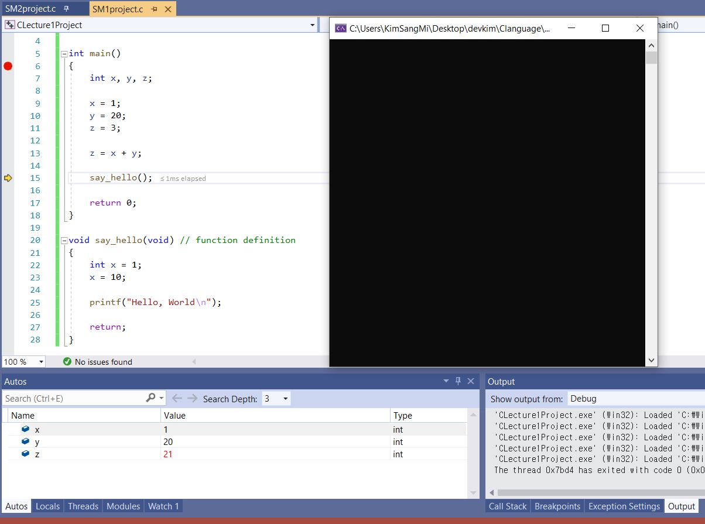Viewport: 705px width, 524px height.
Task: Click the Value column header in Autos
Action: point(275,415)
